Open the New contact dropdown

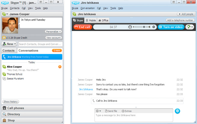pos(9,44)
